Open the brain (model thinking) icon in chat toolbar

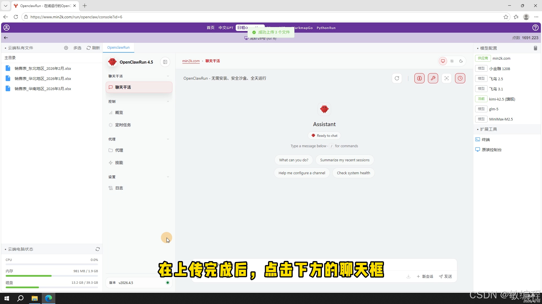pos(419,78)
